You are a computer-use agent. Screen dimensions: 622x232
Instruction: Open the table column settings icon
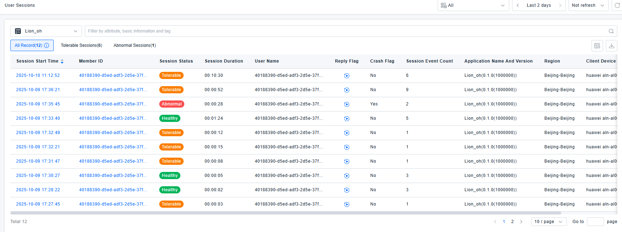pyautogui.click(x=597, y=46)
